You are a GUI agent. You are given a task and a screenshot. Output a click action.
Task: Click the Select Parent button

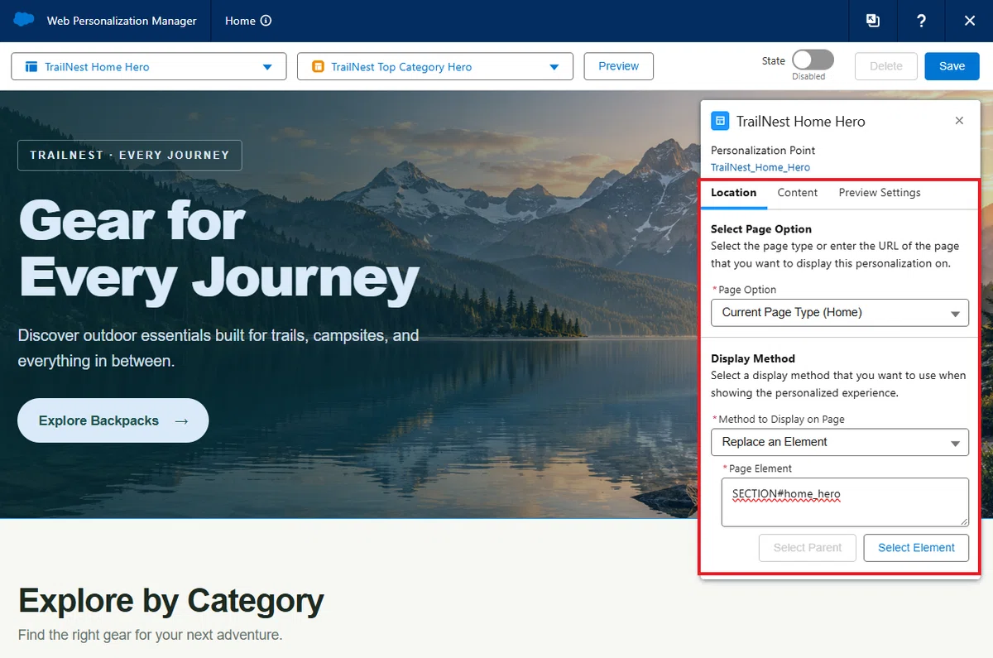(808, 548)
